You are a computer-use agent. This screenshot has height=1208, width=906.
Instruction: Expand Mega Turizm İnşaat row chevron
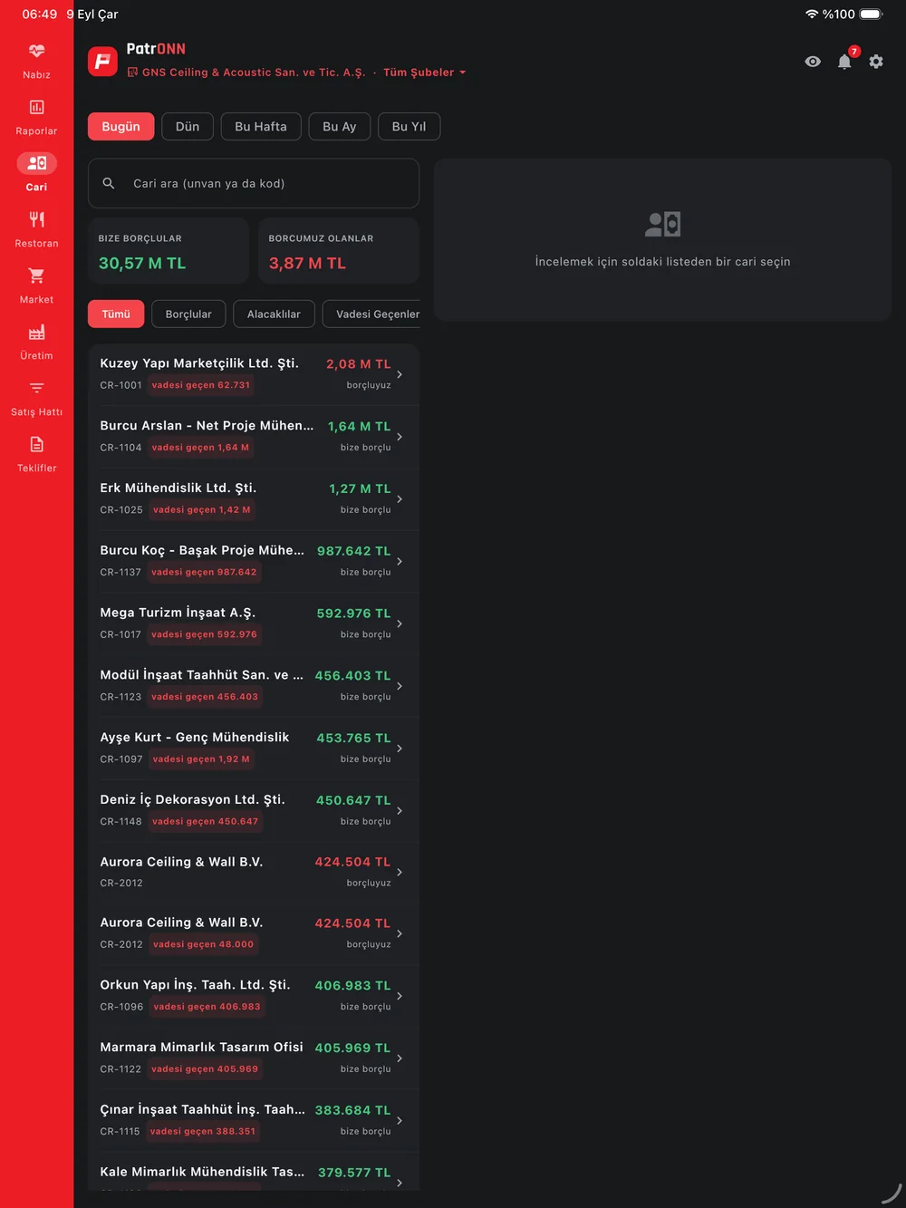pos(400,623)
